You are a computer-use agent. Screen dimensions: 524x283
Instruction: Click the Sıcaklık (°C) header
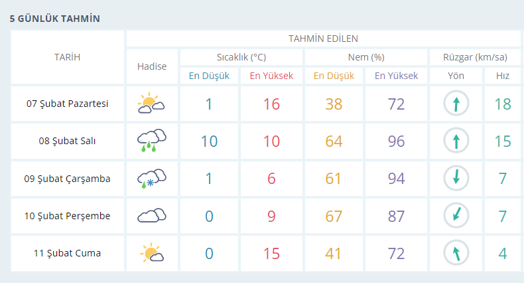click(x=241, y=57)
